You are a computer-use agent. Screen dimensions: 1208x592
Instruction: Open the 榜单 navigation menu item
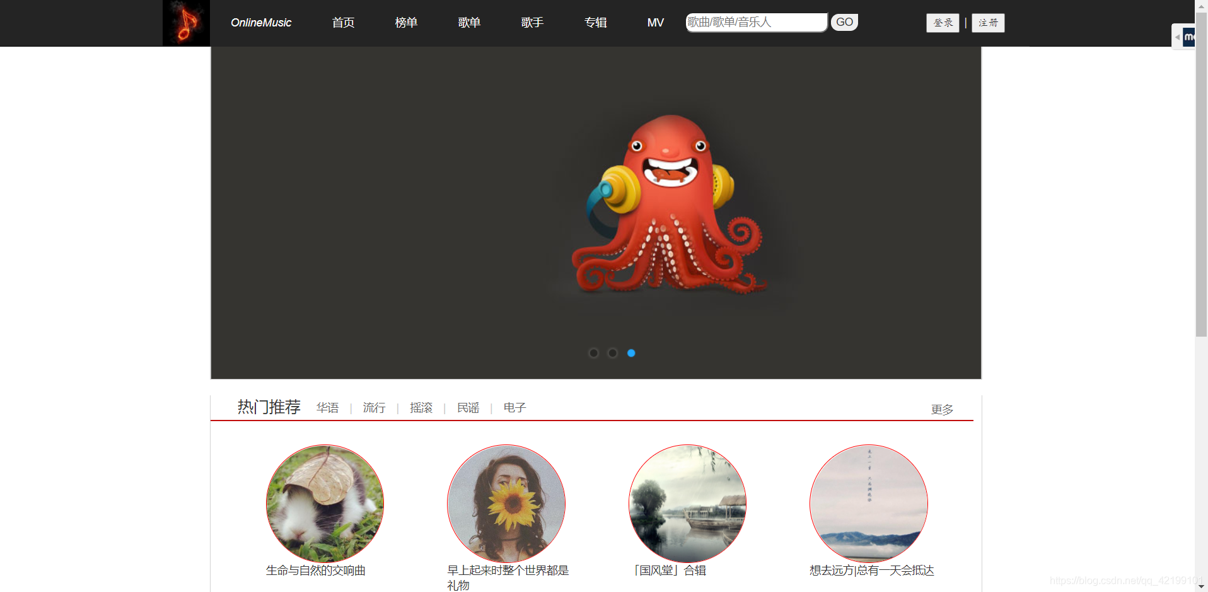pyautogui.click(x=406, y=23)
